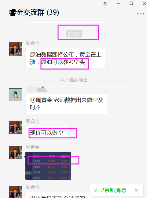The height and width of the screenshot is (198, 147).
Task: Pin the chat window on top
Action: (105, 4)
